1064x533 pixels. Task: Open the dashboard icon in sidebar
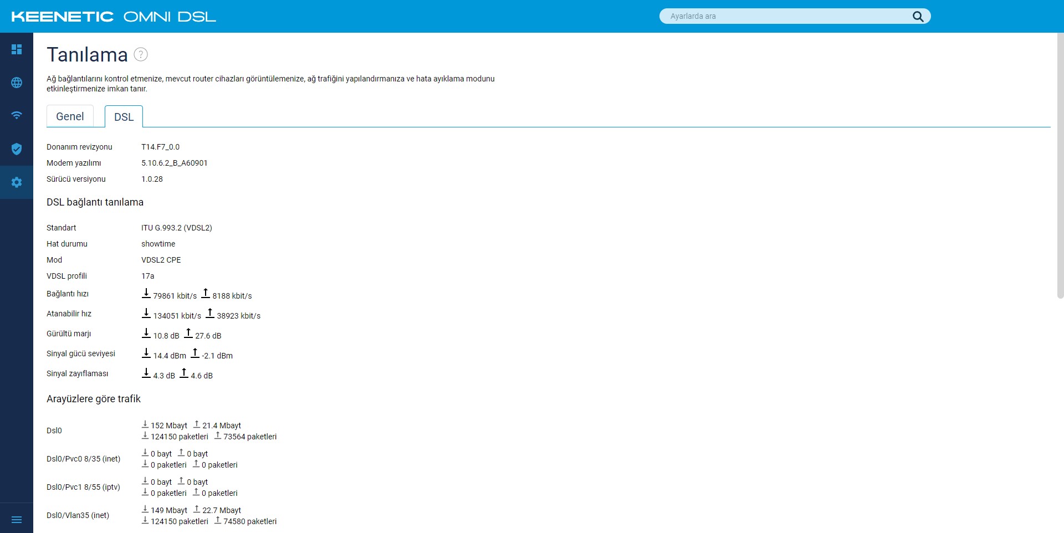coord(17,49)
